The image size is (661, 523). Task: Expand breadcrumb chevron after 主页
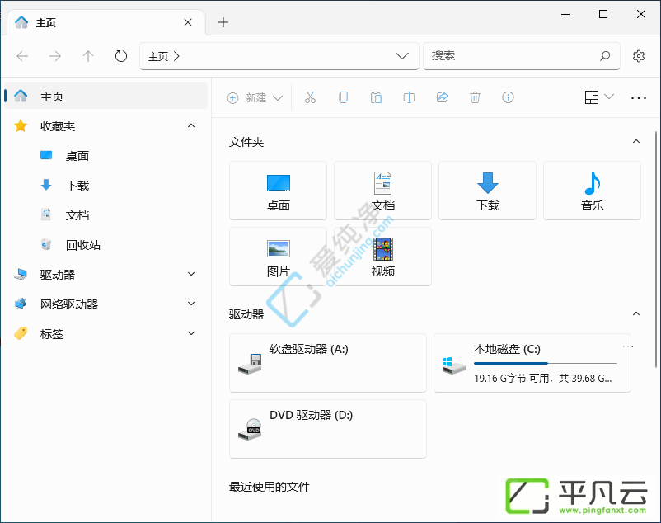pos(176,55)
